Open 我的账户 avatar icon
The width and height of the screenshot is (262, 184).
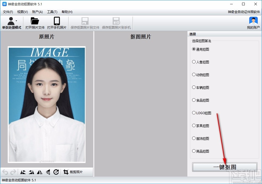click(253, 21)
